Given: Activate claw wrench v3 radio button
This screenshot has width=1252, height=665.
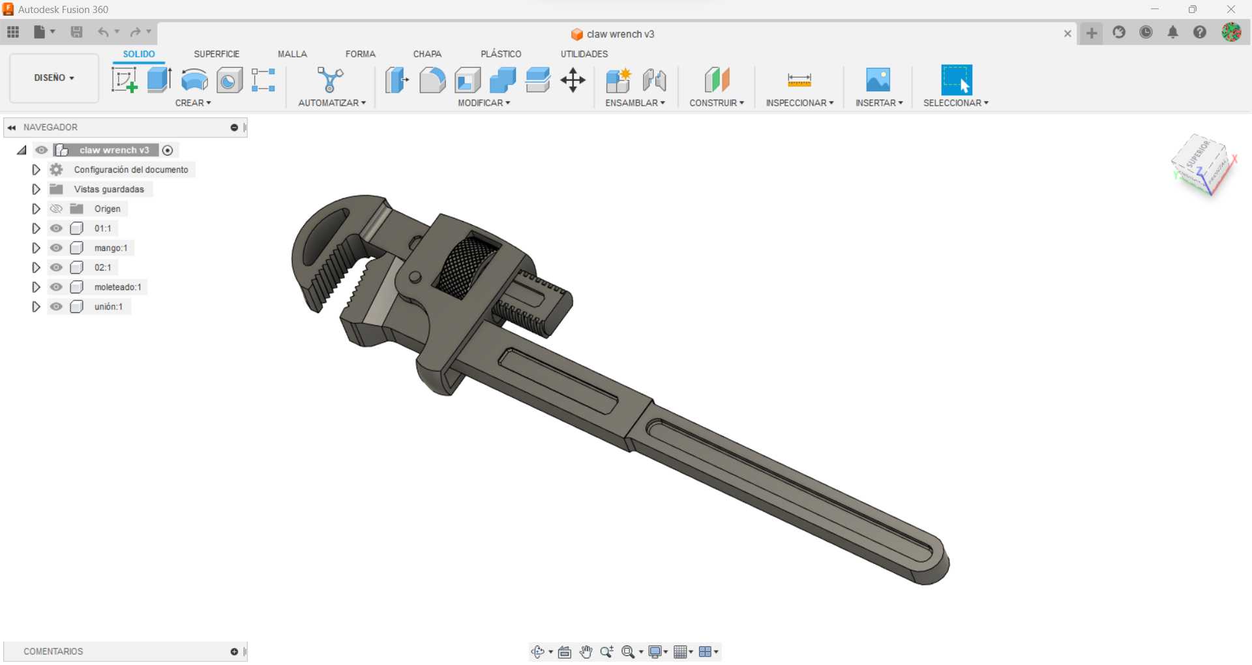Looking at the screenshot, I should click(168, 151).
